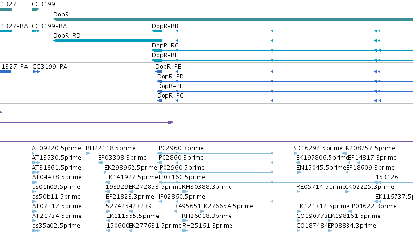413x233 pixels.
Task: Click the CG3199-PA protein label
Action: 50,67
